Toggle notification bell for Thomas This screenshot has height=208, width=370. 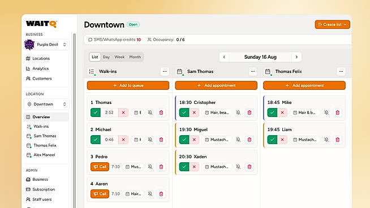[x=150, y=112]
